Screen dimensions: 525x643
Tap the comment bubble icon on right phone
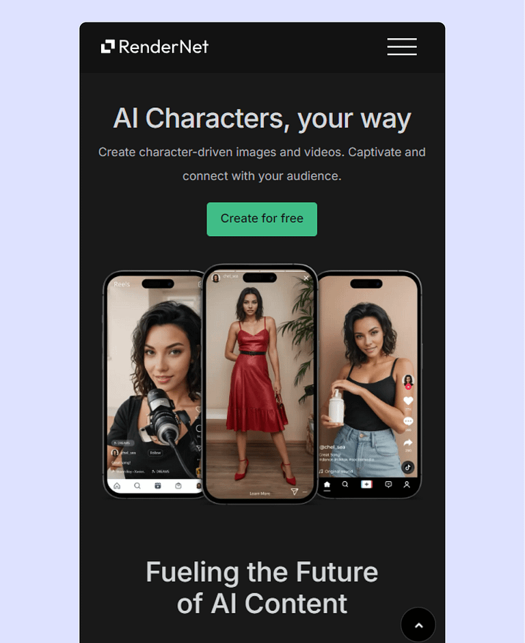coord(408,421)
